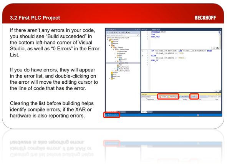The height and width of the screenshot is (164, 227).
Task: Click the textual view icon in declaration editor
Action: coord(220,32)
